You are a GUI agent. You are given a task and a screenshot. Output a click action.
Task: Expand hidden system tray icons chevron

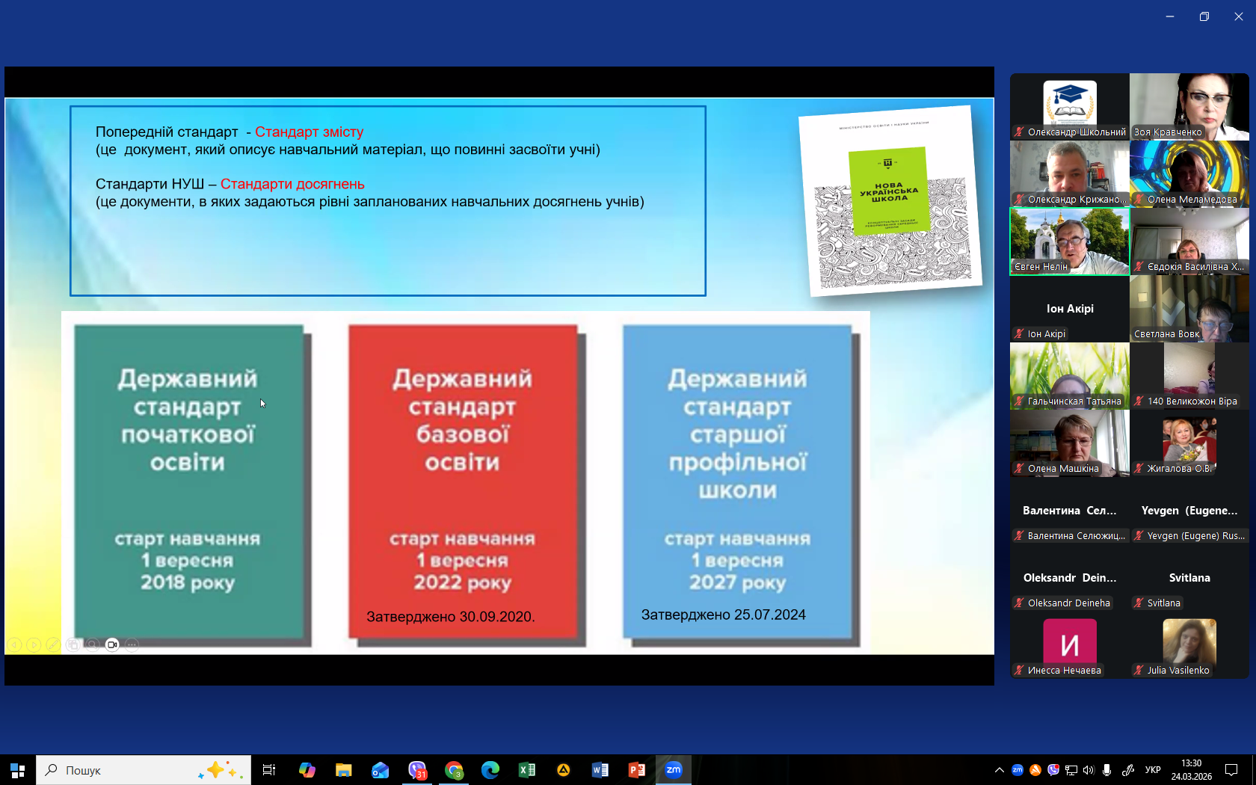point(999,770)
